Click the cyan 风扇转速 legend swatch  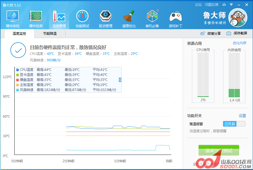18,90
